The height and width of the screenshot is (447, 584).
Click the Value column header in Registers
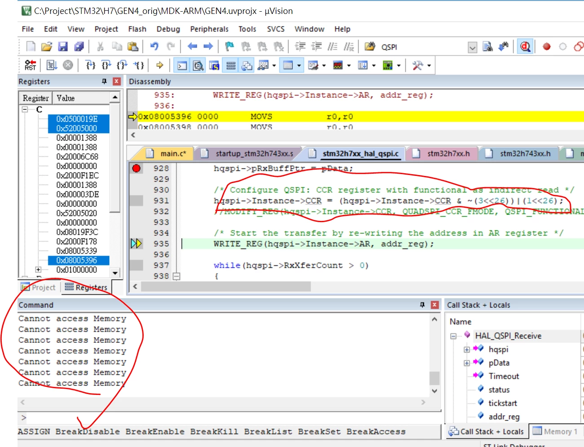(81, 98)
